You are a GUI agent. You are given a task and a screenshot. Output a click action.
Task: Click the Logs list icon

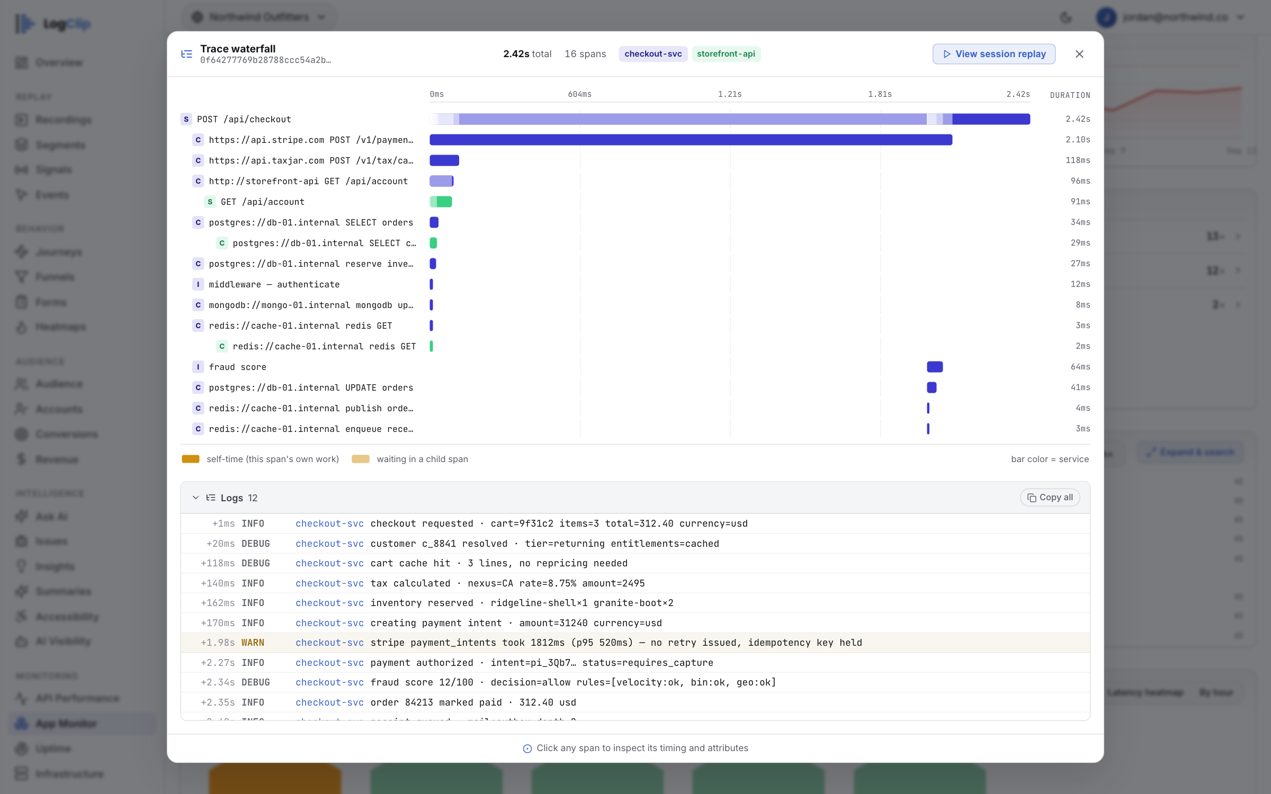click(211, 498)
